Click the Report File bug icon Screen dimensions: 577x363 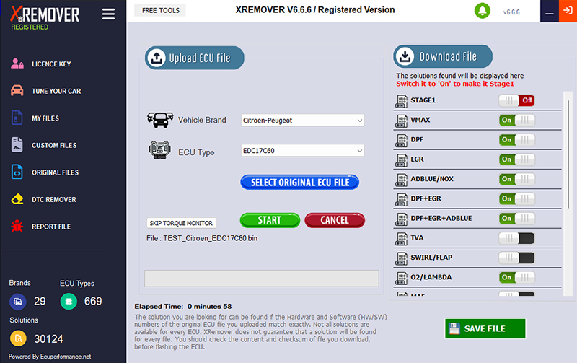click(17, 226)
